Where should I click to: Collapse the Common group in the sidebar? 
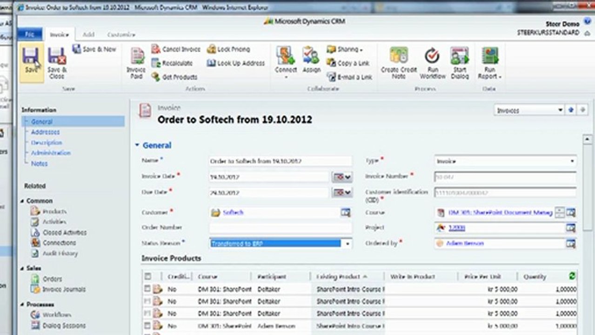[23, 201]
